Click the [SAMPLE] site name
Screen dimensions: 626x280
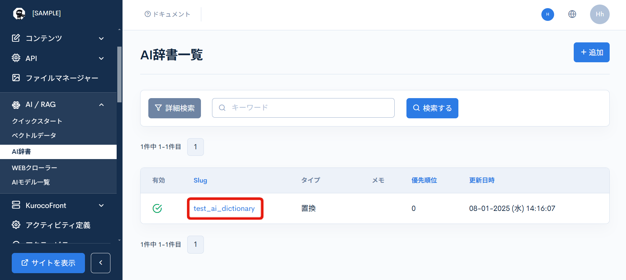46,13
